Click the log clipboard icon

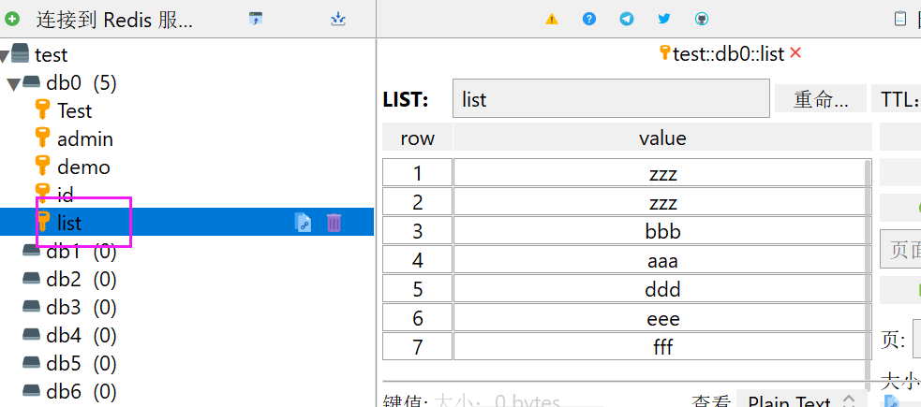pos(899,19)
